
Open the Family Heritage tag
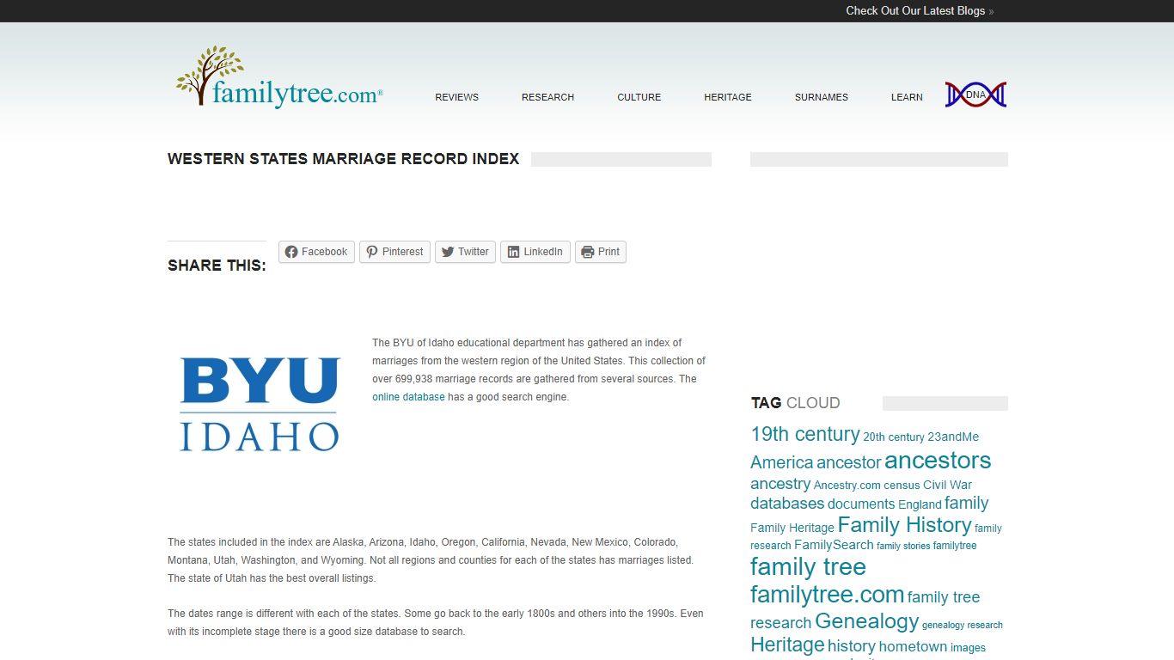792,528
